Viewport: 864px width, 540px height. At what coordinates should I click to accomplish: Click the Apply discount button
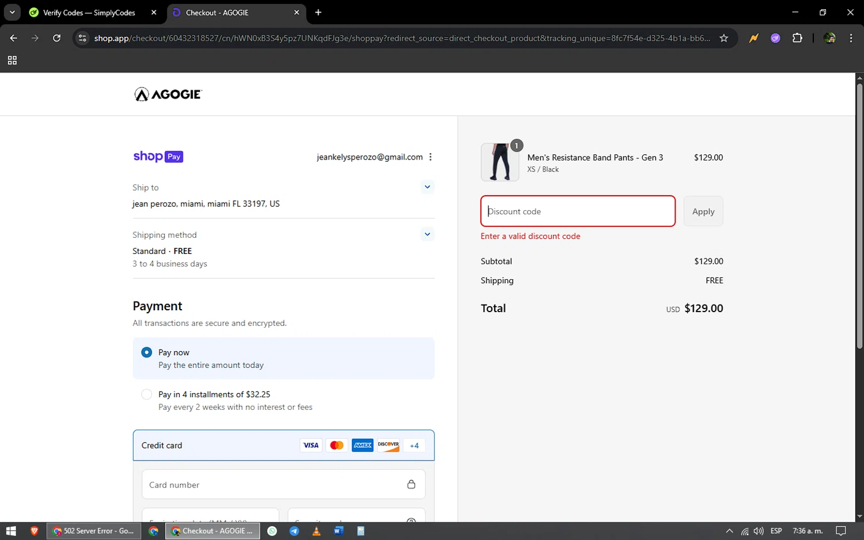[703, 211]
